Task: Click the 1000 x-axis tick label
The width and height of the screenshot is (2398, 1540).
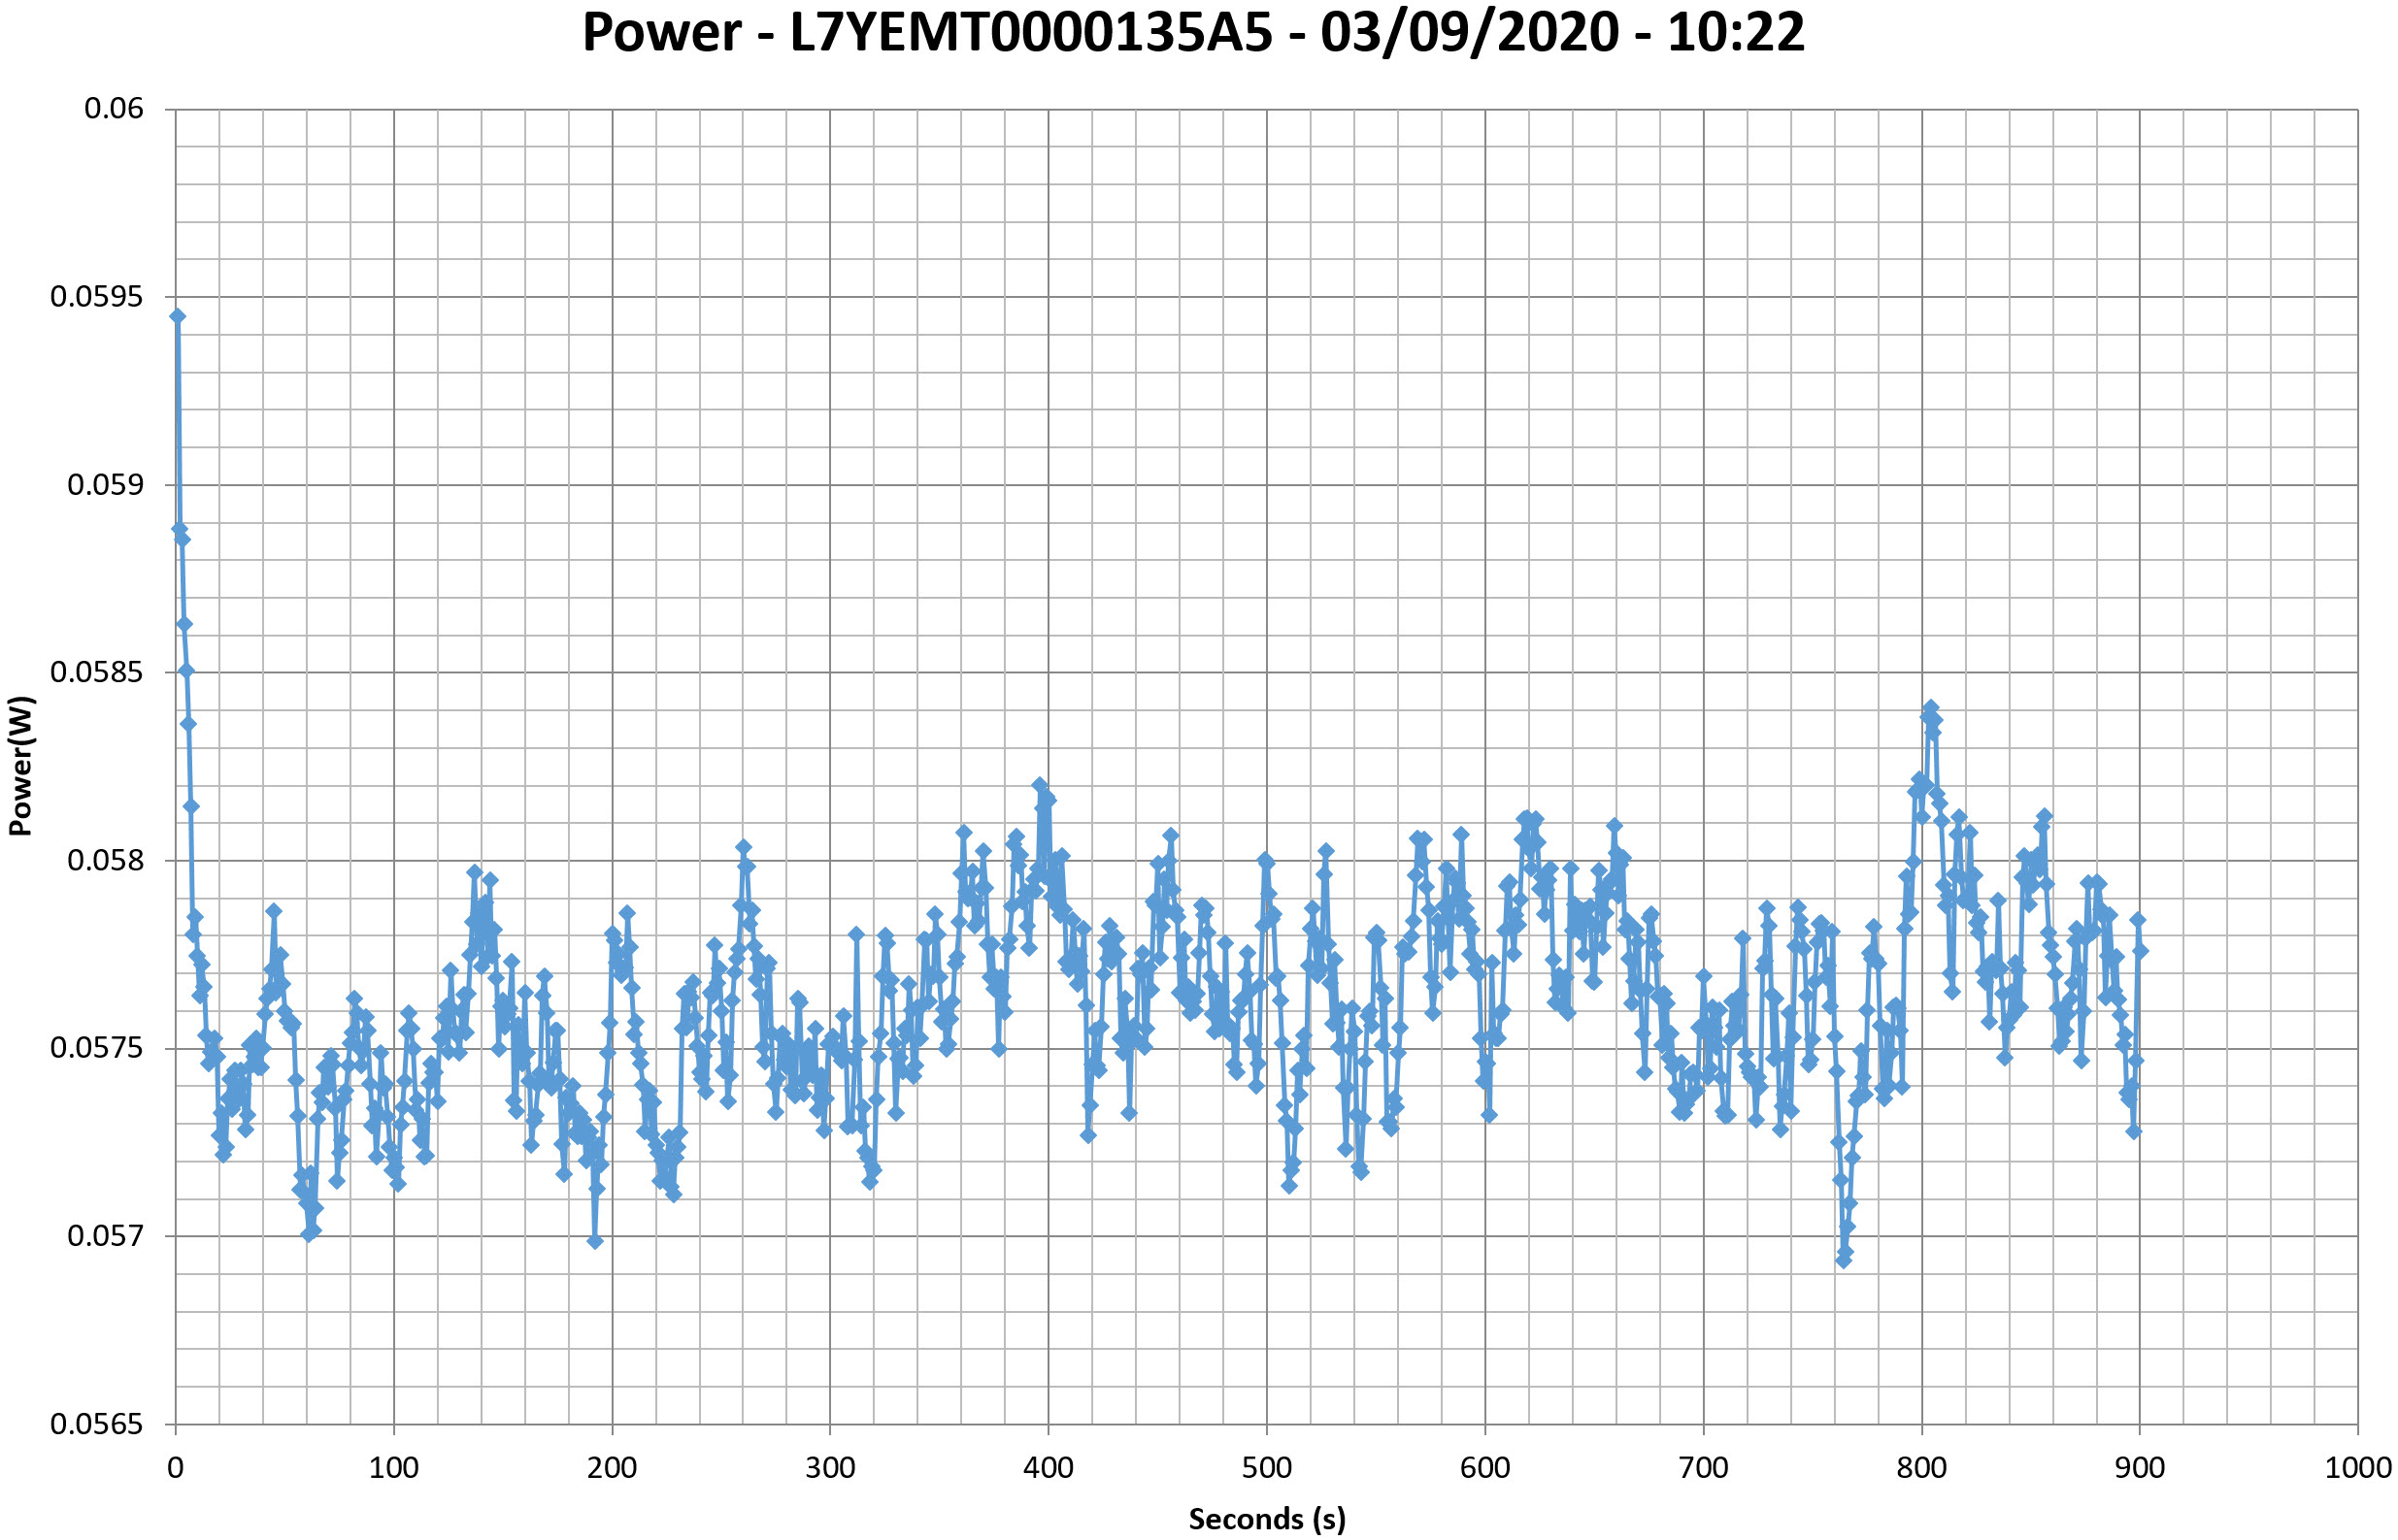Action: 2357,1468
